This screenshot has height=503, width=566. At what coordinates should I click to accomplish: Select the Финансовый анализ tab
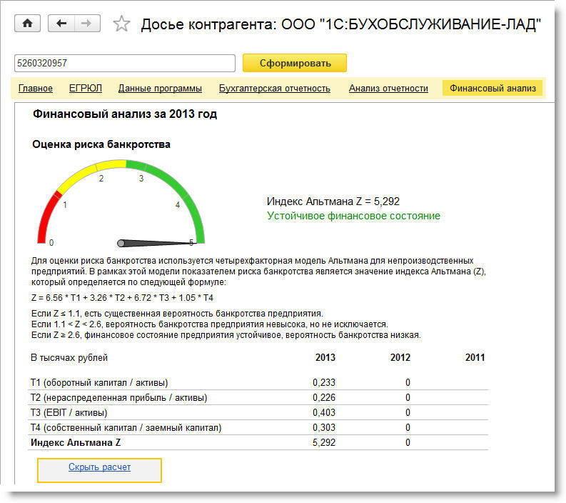tap(492, 89)
